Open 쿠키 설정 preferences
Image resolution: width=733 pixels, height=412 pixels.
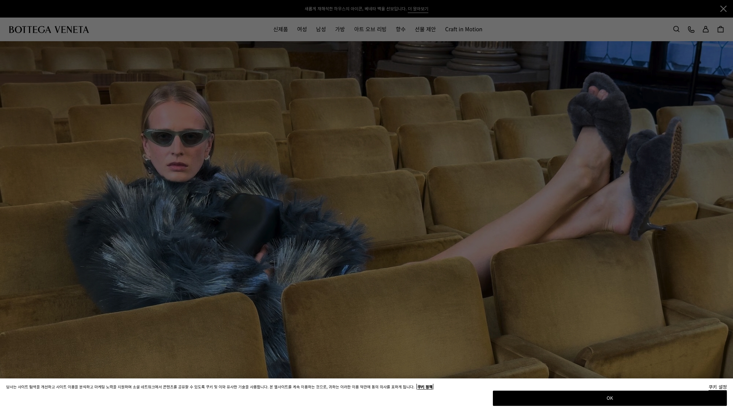[x=717, y=387]
